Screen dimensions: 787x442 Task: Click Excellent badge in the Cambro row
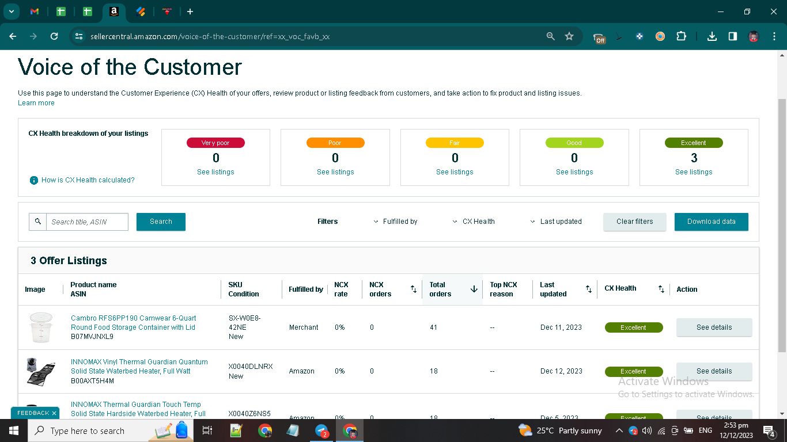pos(634,327)
